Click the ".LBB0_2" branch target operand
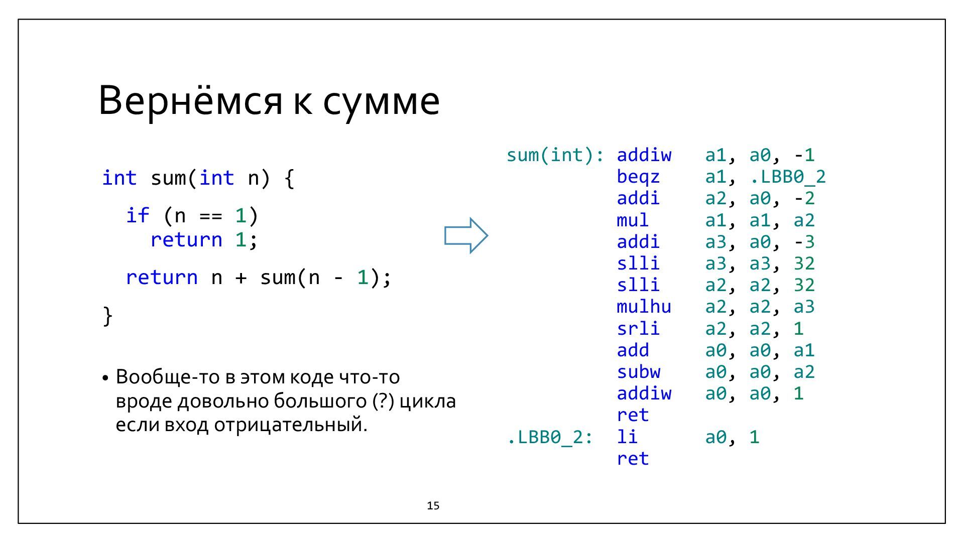 pyautogui.click(x=787, y=177)
